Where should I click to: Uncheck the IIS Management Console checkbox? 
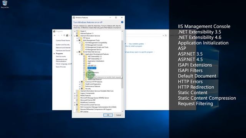(82, 45)
